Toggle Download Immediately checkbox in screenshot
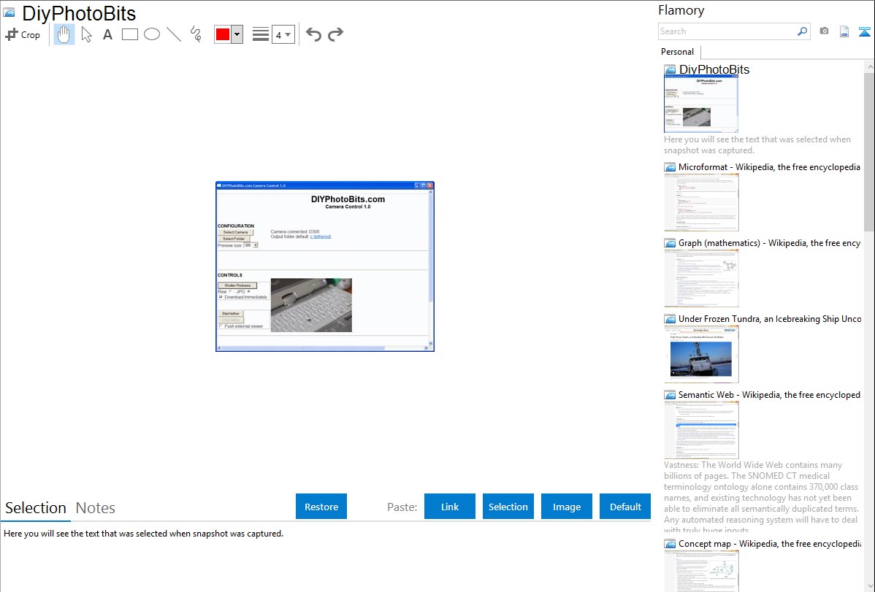The image size is (875, 592). 221,297
